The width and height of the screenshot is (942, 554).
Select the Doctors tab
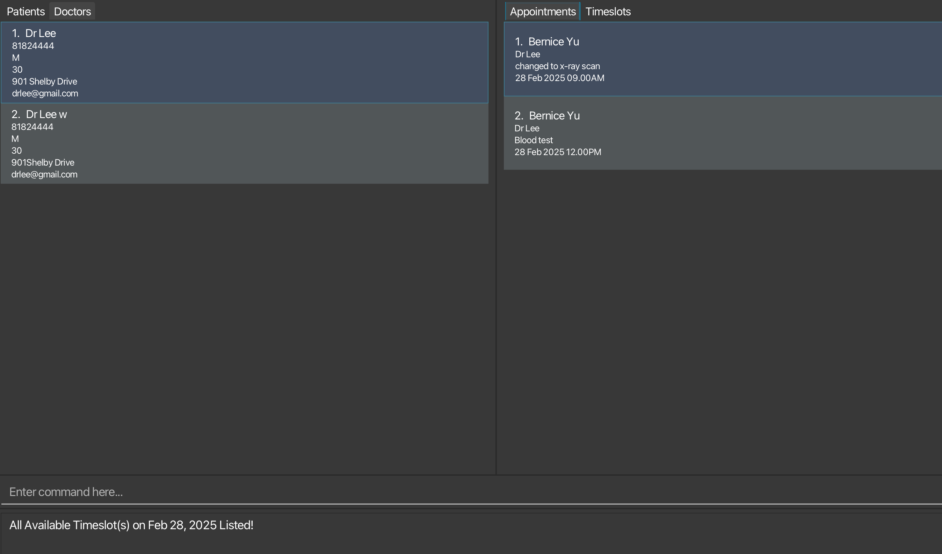pyautogui.click(x=72, y=12)
